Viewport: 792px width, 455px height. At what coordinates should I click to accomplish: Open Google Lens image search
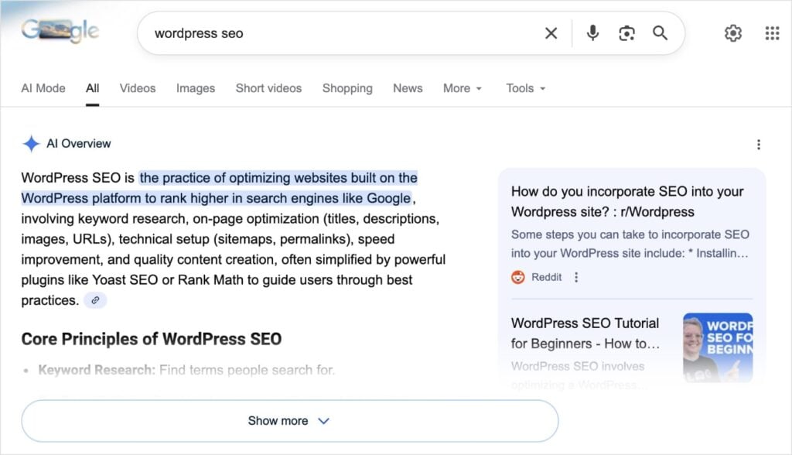tap(626, 33)
